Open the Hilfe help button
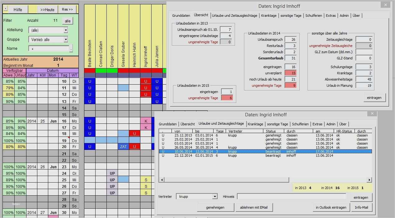395x218 pixels. click(18, 9)
